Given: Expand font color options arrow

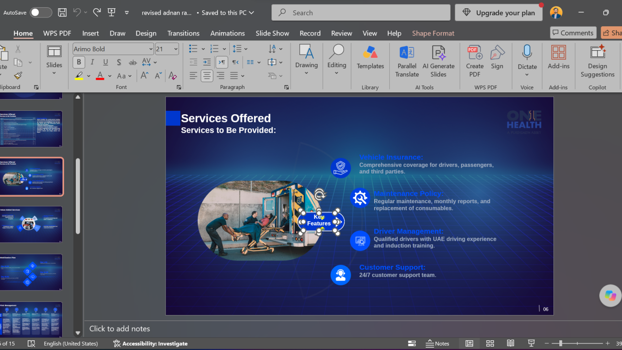Looking at the screenshot, I should pos(110,76).
